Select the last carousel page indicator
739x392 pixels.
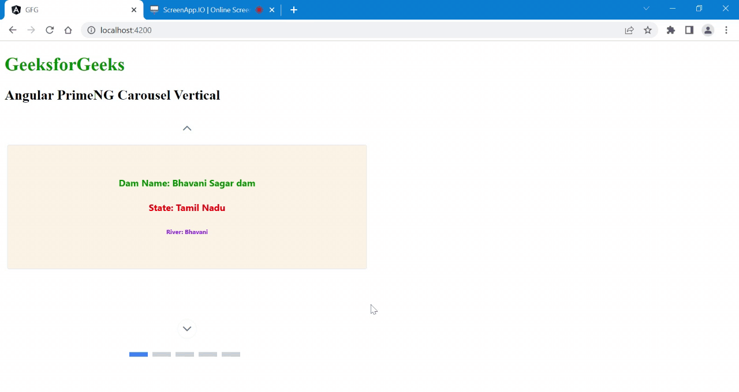[x=230, y=354]
